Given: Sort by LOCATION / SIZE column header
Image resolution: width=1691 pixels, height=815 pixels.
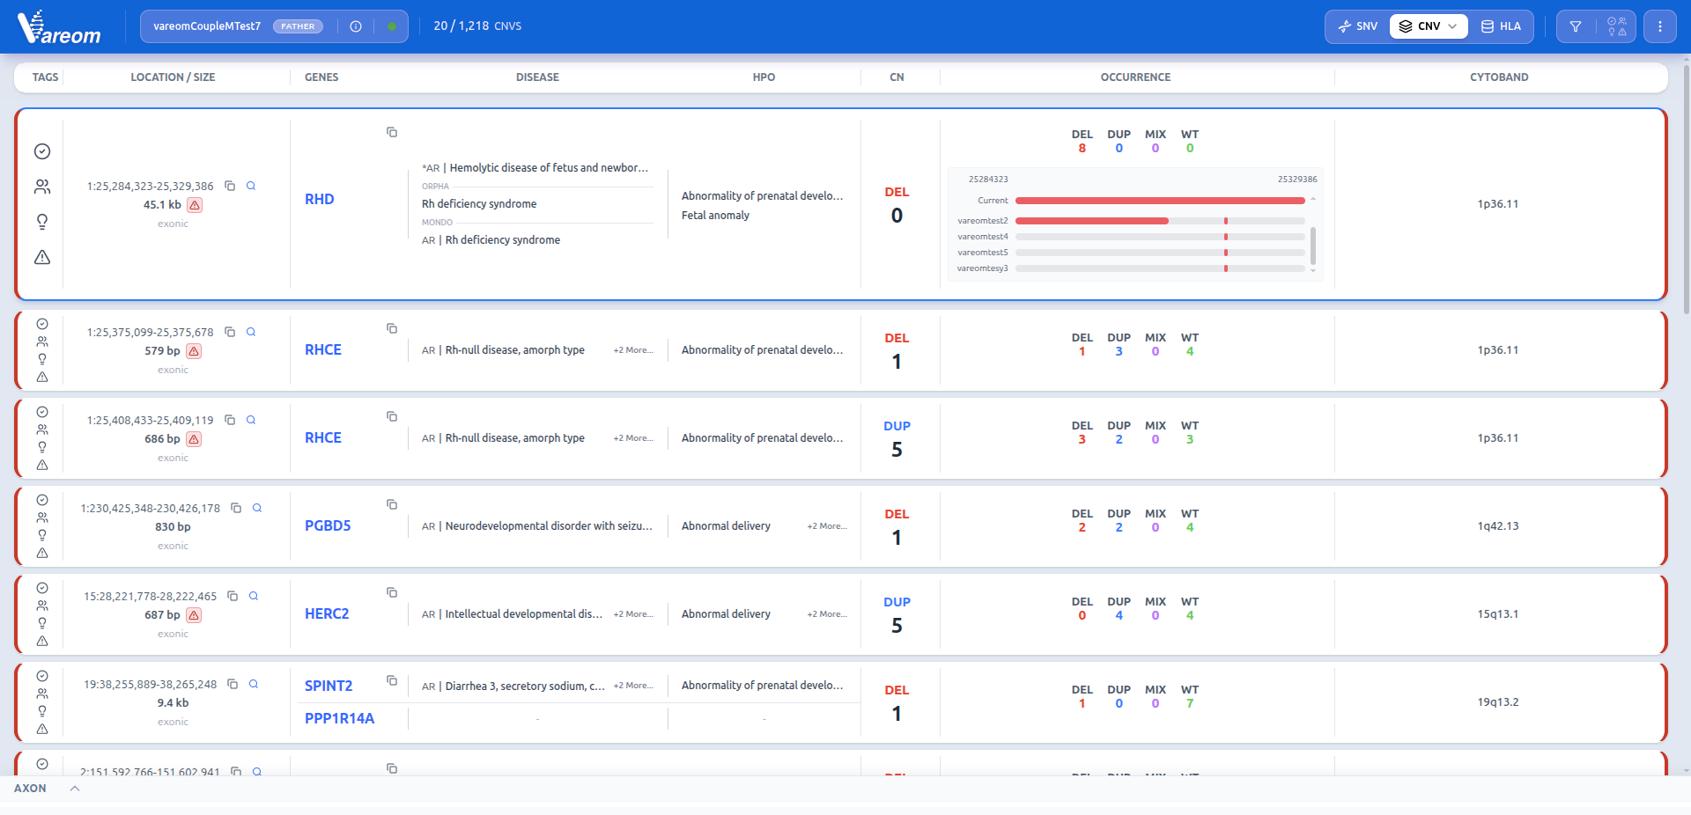Looking at the screenshot, I should tap(173, 77).
